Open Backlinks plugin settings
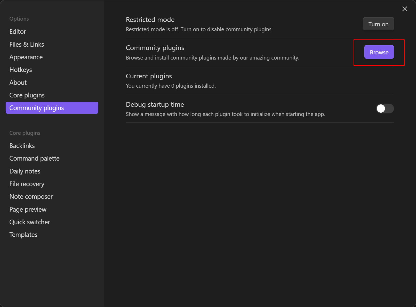416x307 pixels. pyautogui.click(x=52, y=146)
